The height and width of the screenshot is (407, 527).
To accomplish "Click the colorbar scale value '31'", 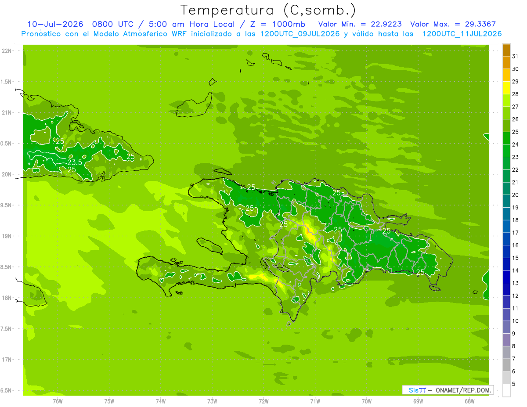I will tap(515, 56).
